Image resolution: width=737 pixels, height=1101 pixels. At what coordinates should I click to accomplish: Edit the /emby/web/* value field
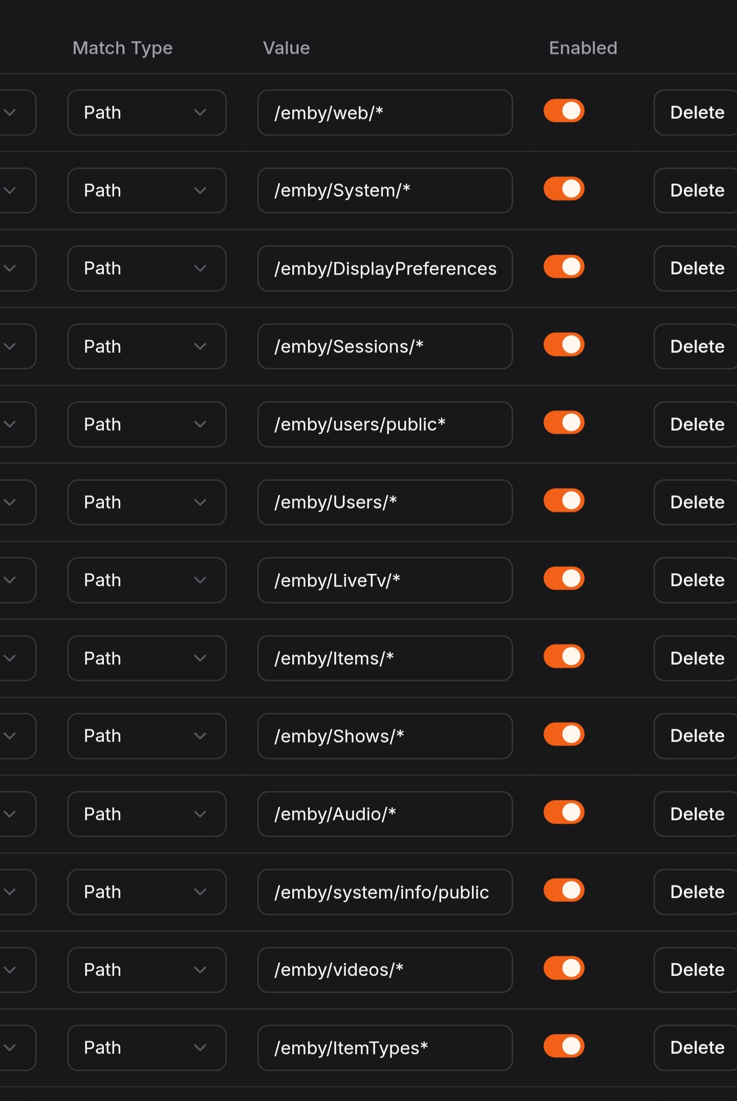385,113
